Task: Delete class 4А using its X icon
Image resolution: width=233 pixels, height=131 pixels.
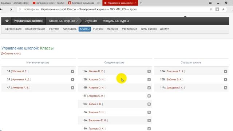Action: (x=72, y=88)
